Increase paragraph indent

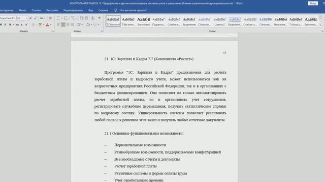point(86,18)
